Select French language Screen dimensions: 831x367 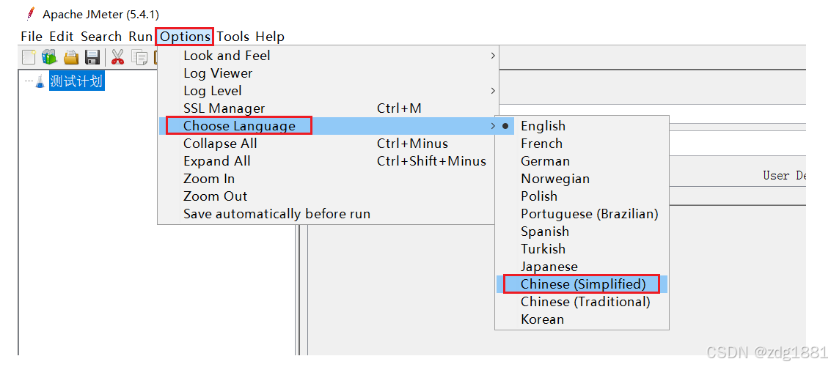[582, 144]
